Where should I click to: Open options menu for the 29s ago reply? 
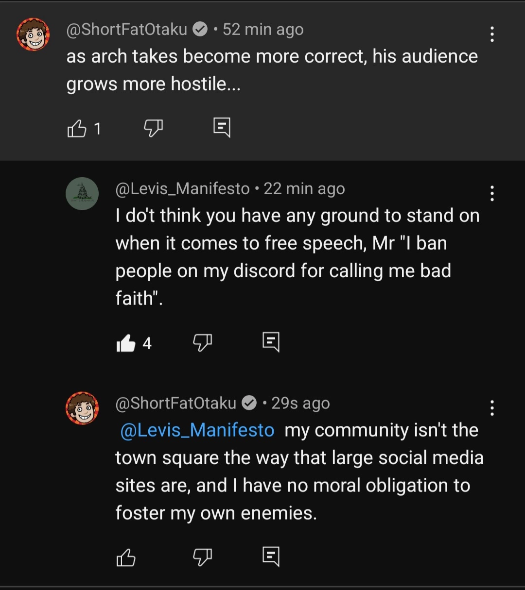[x=492, y=408]
